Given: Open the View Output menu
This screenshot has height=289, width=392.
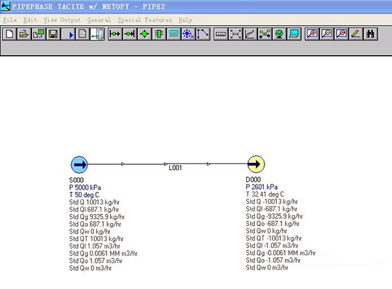Looking at the screenshot, I should pyautogui.click(x=62, y=20).
